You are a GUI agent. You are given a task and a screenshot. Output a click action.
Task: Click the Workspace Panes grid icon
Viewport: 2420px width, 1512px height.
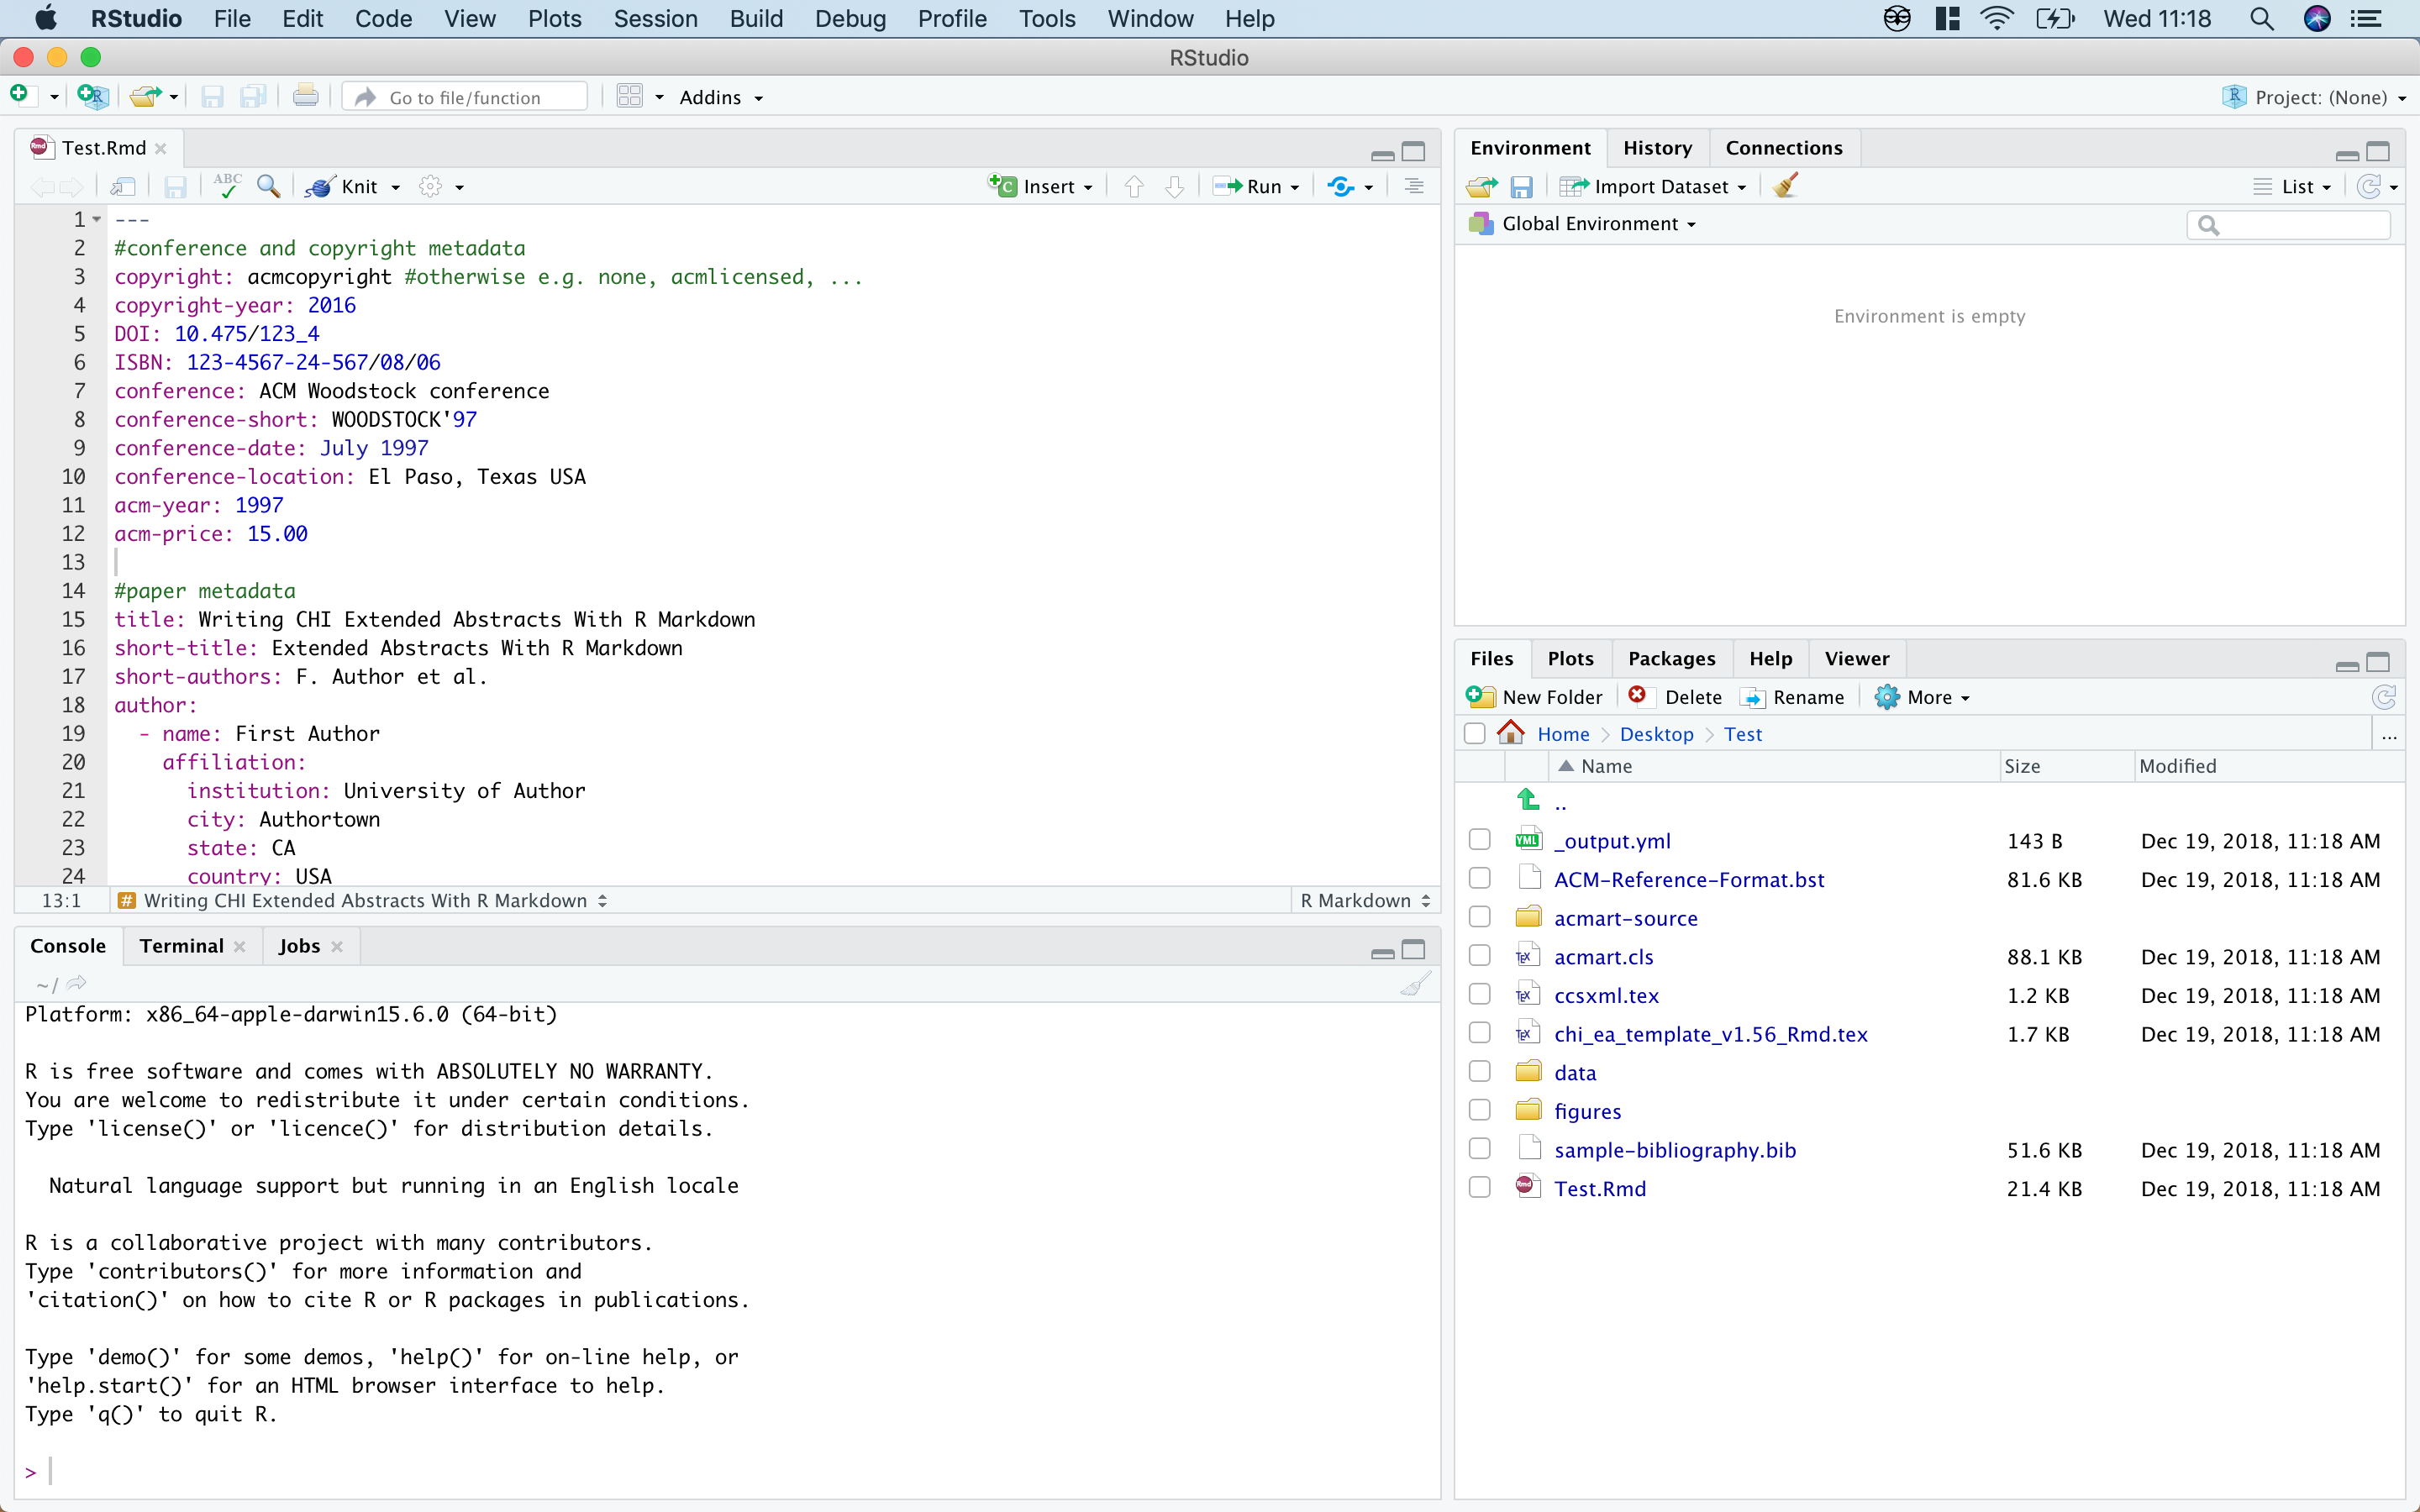pyautogui.click(x=629, y=96)
